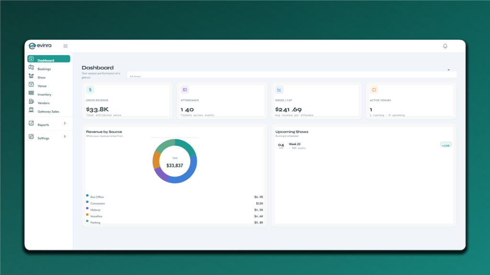
Task: Open Gateway Sales in the sidebar
Action: click(x=48, y=111)
